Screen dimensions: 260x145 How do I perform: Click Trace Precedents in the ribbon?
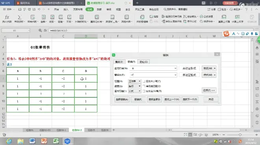(x=172, y=17)
